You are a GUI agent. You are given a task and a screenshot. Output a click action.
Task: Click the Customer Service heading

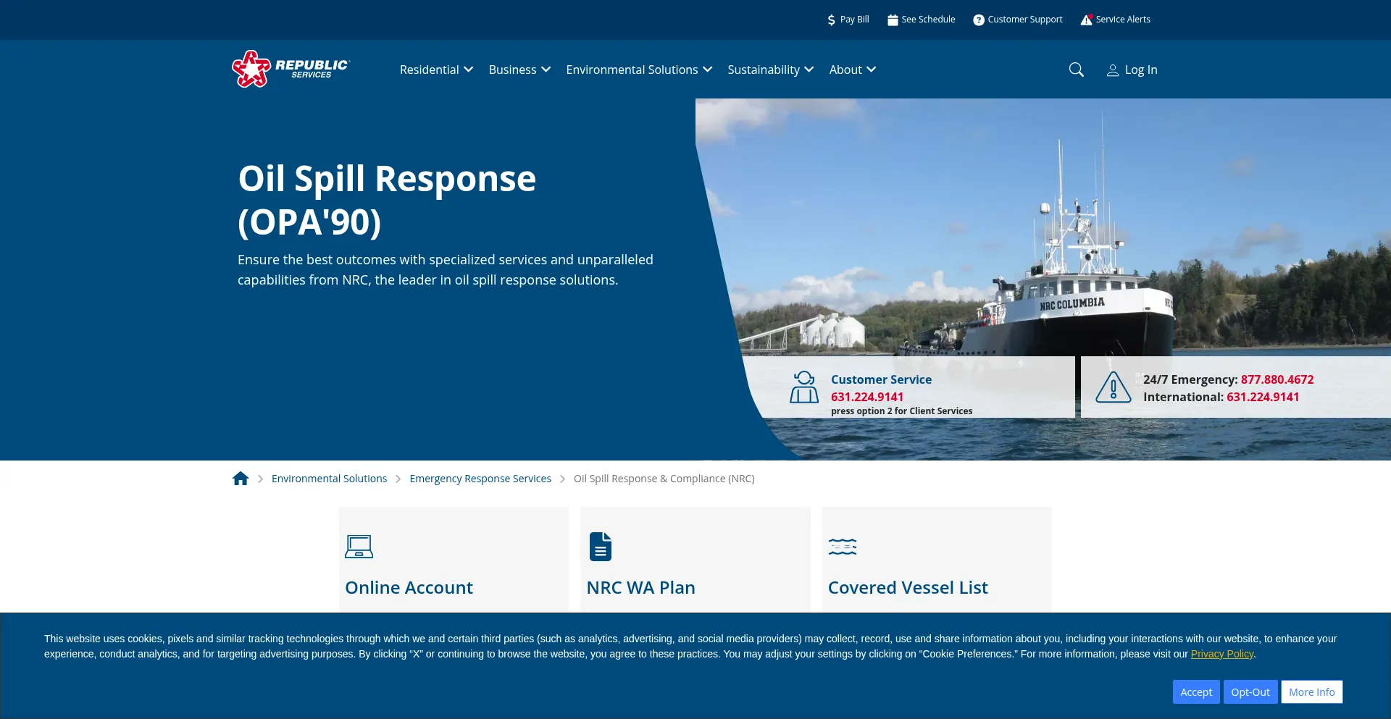click(x=881, y=379)
